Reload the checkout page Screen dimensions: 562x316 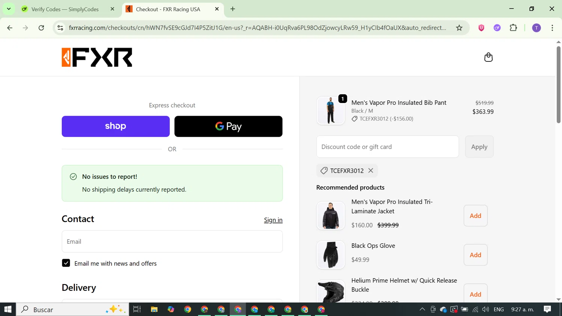pyautogui.click(x=41, y=28)
